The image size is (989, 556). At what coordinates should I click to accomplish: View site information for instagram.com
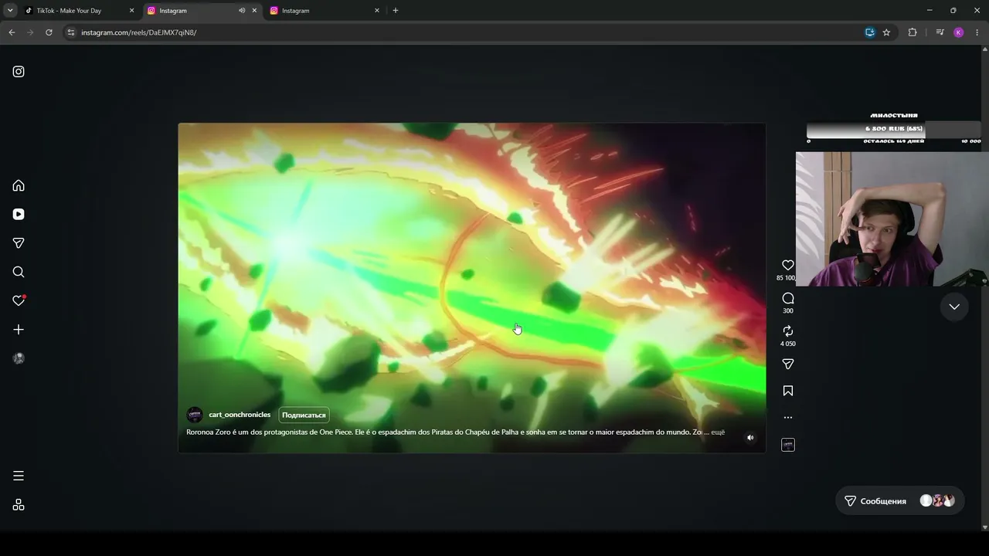(x=71, y=32)
